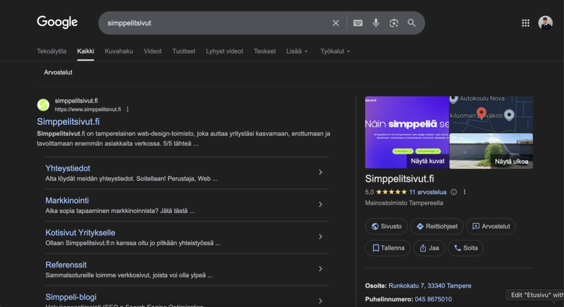Open the Google account profile avatar

(x=545, y=23)
